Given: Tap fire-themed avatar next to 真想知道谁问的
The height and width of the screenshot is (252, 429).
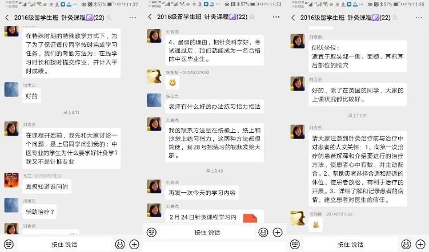Looking at the screenshot, I should [x=11, y=180].
